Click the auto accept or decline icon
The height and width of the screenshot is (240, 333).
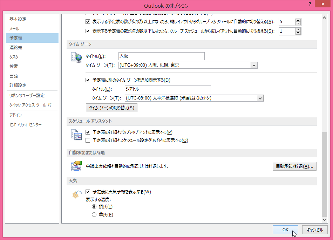76,166
